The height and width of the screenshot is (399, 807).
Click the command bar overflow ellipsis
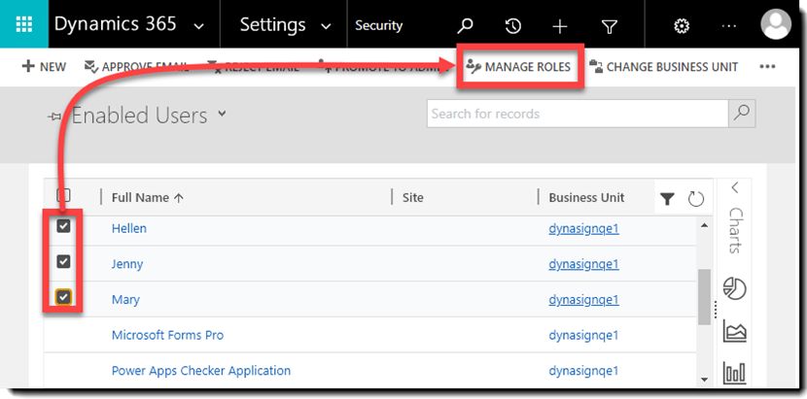pyautogui.click(x=767, y=67)
